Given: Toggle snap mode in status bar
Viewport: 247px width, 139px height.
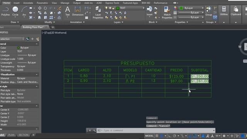Looking at the screenshot, I should [x=161, y=136].
